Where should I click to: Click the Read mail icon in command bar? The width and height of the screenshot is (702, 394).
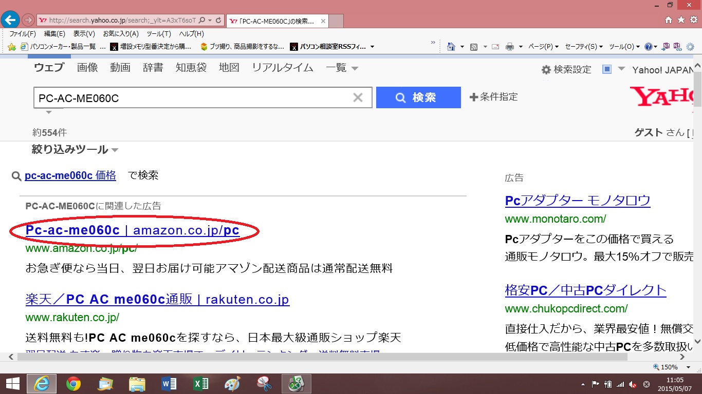[x=495, y=47]
